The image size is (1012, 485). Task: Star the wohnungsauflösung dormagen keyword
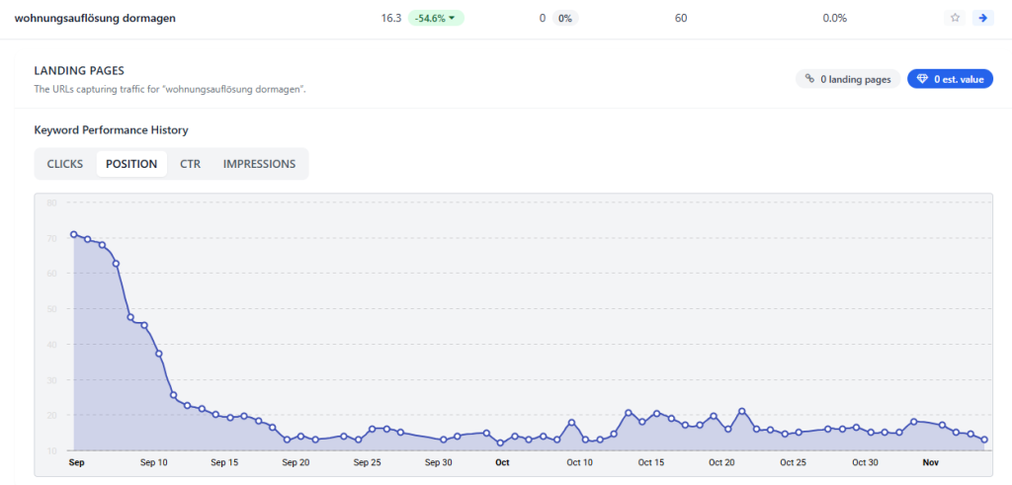(955, 18)
